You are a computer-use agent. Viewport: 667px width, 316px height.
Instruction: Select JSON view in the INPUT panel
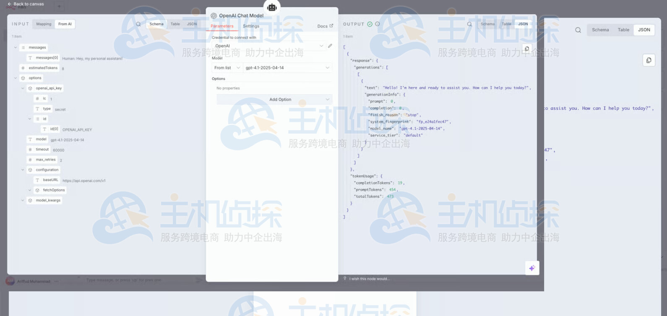point(192,24)
